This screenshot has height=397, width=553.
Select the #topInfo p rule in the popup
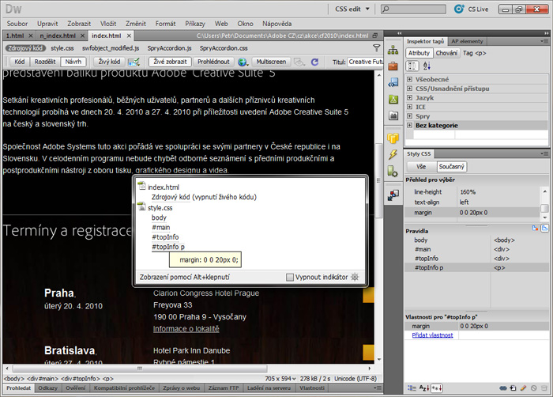tap(167, 247)
